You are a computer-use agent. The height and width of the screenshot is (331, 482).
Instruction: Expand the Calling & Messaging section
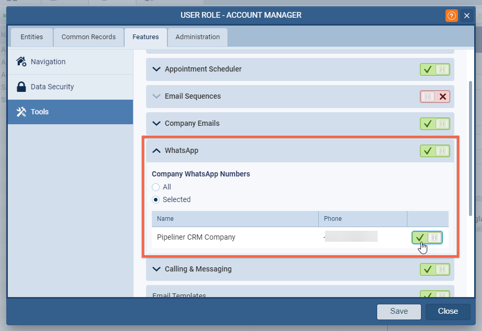coord(156,269)
